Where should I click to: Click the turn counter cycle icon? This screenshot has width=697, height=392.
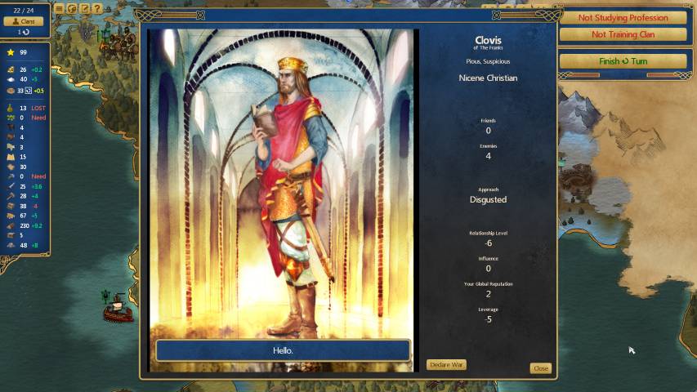coord(26,32)
